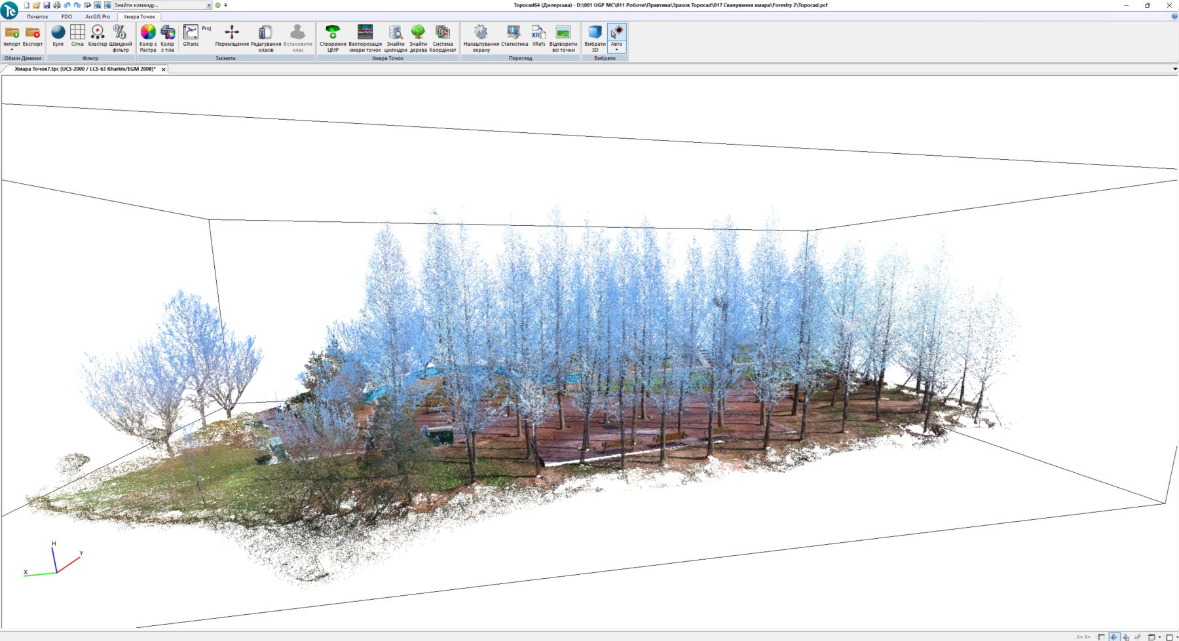Select the Кластер filter icon
1179x641 pixels.
98,36
